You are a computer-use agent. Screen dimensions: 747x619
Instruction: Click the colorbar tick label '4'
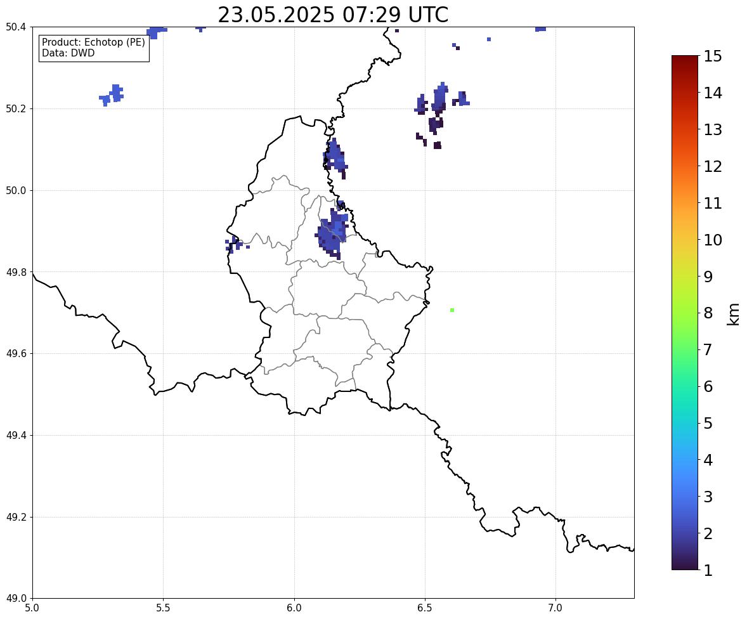click(x=708, y=460)
